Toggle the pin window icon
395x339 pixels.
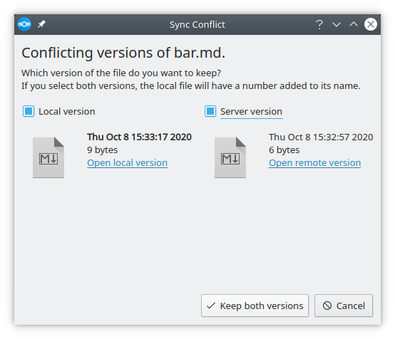[41, 24]
